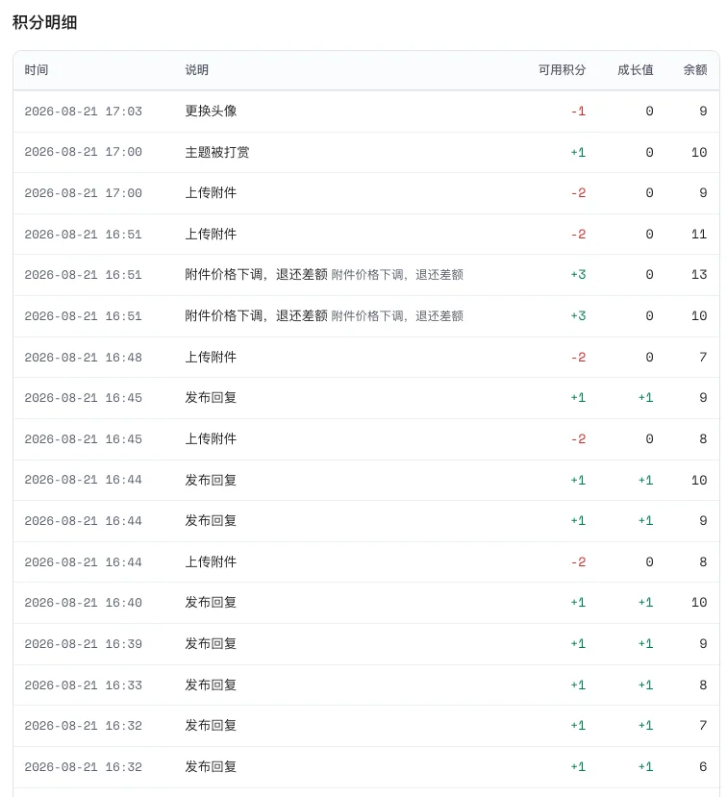Click balance 7 in the 16:32 row

pos(703,726)
